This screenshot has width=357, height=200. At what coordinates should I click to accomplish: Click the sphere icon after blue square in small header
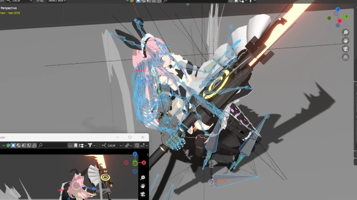18,145
